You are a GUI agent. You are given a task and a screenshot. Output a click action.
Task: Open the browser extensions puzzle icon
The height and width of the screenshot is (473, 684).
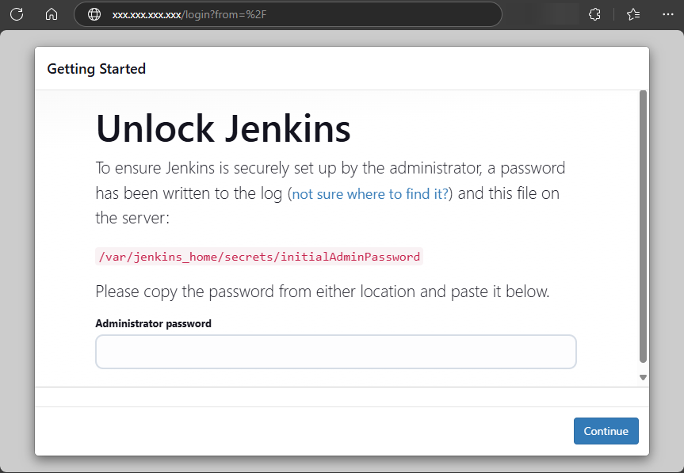(594, 14)
